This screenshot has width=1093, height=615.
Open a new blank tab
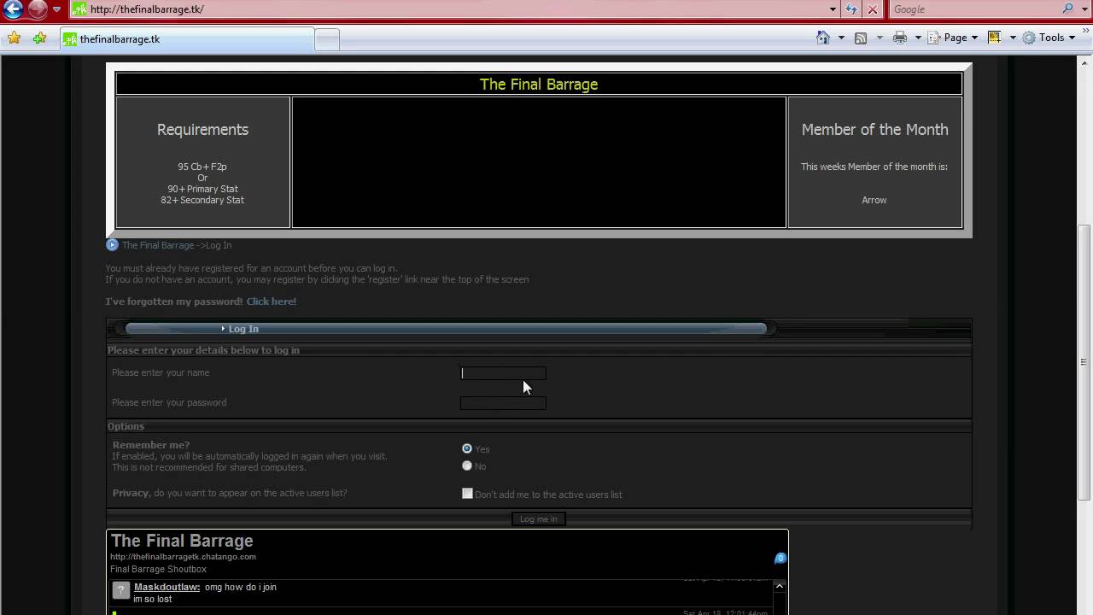(327, 39)
